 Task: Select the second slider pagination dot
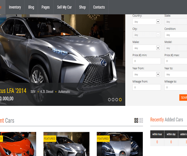[113, 100]
